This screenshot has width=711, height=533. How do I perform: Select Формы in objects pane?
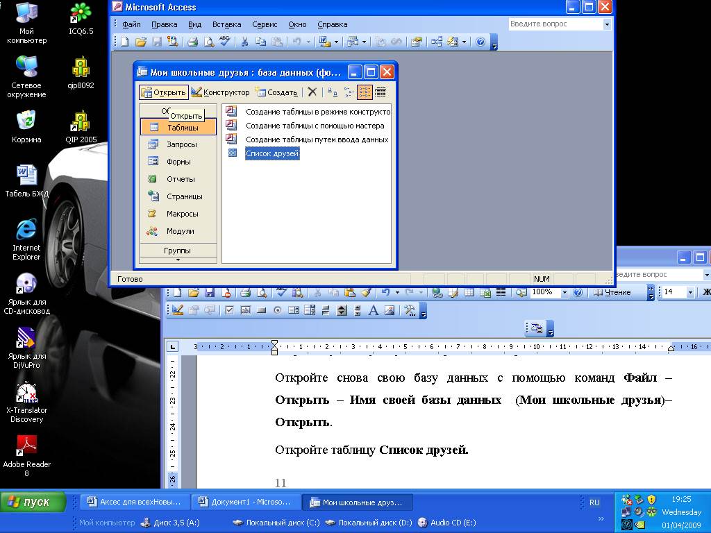pos(178,162)
